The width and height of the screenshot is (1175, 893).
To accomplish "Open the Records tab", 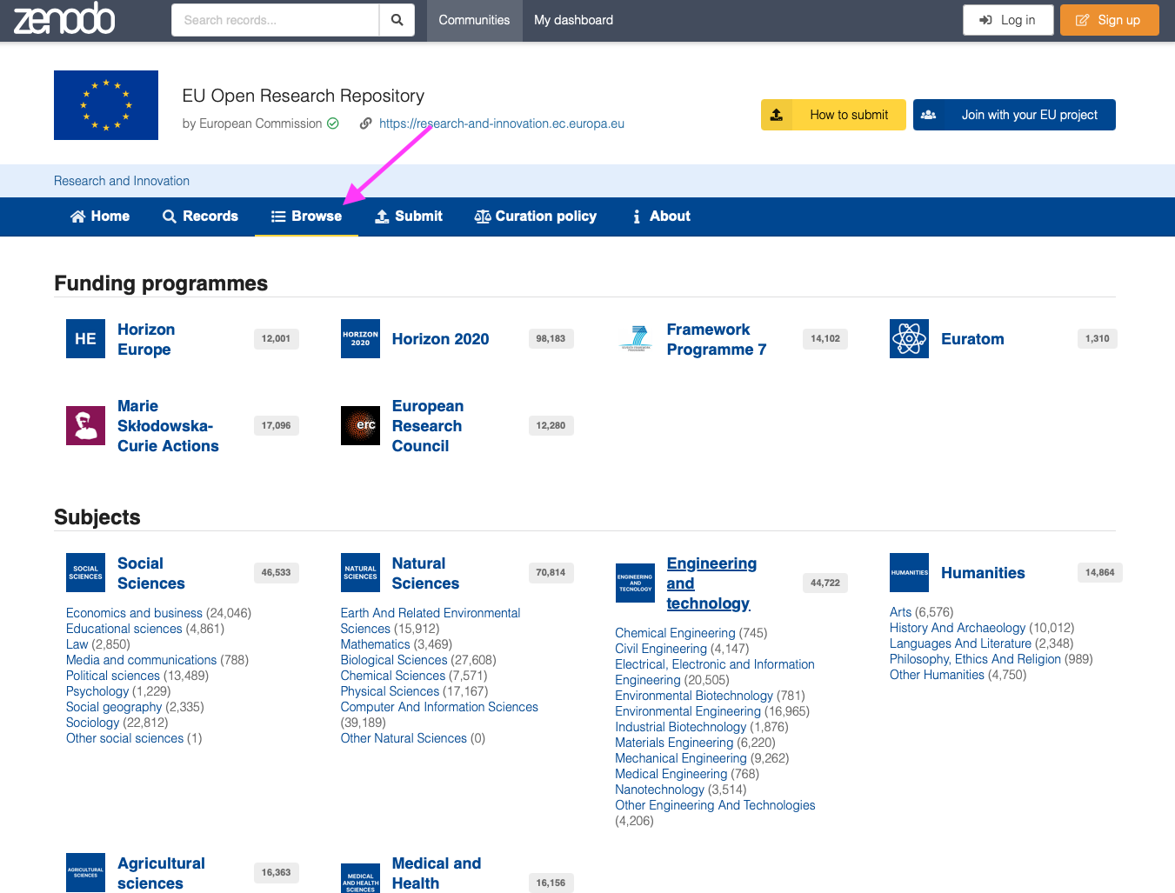I will click(x=200, y=217).
